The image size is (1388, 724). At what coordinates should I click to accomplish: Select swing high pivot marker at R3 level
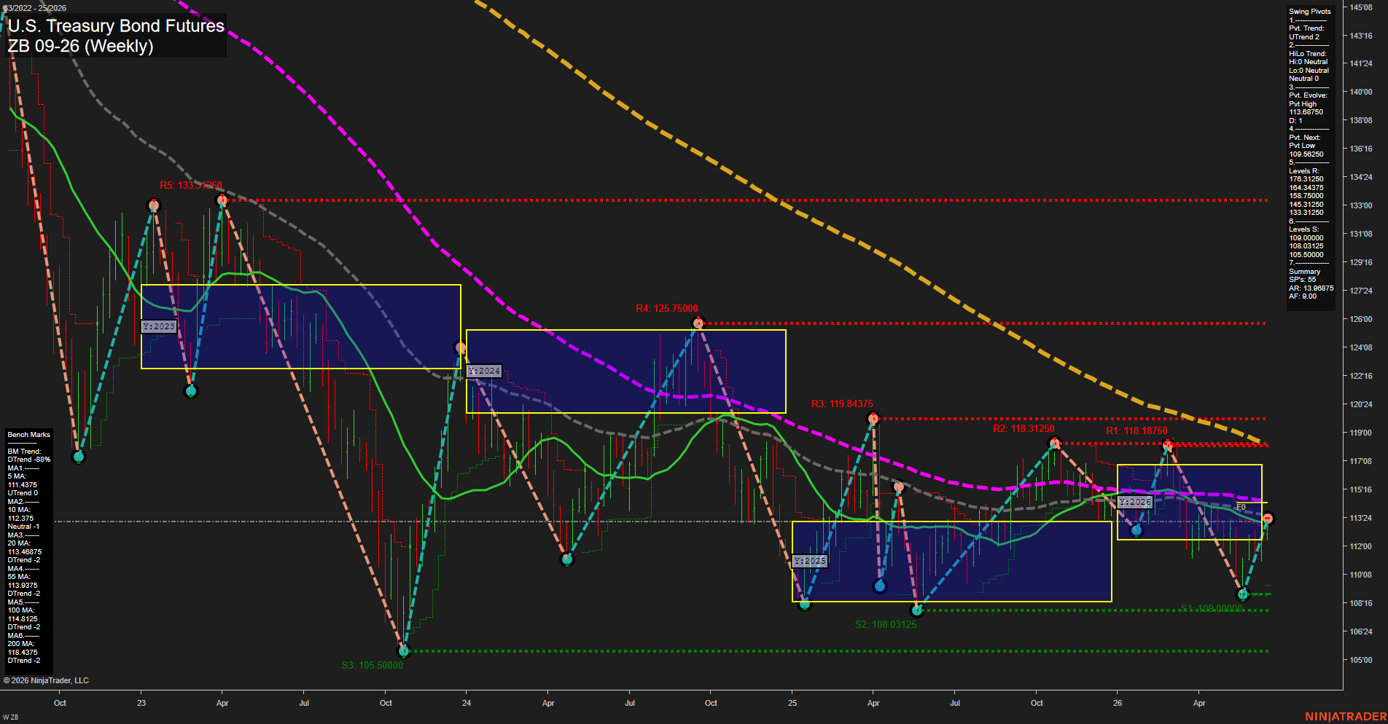pos(873,418)
